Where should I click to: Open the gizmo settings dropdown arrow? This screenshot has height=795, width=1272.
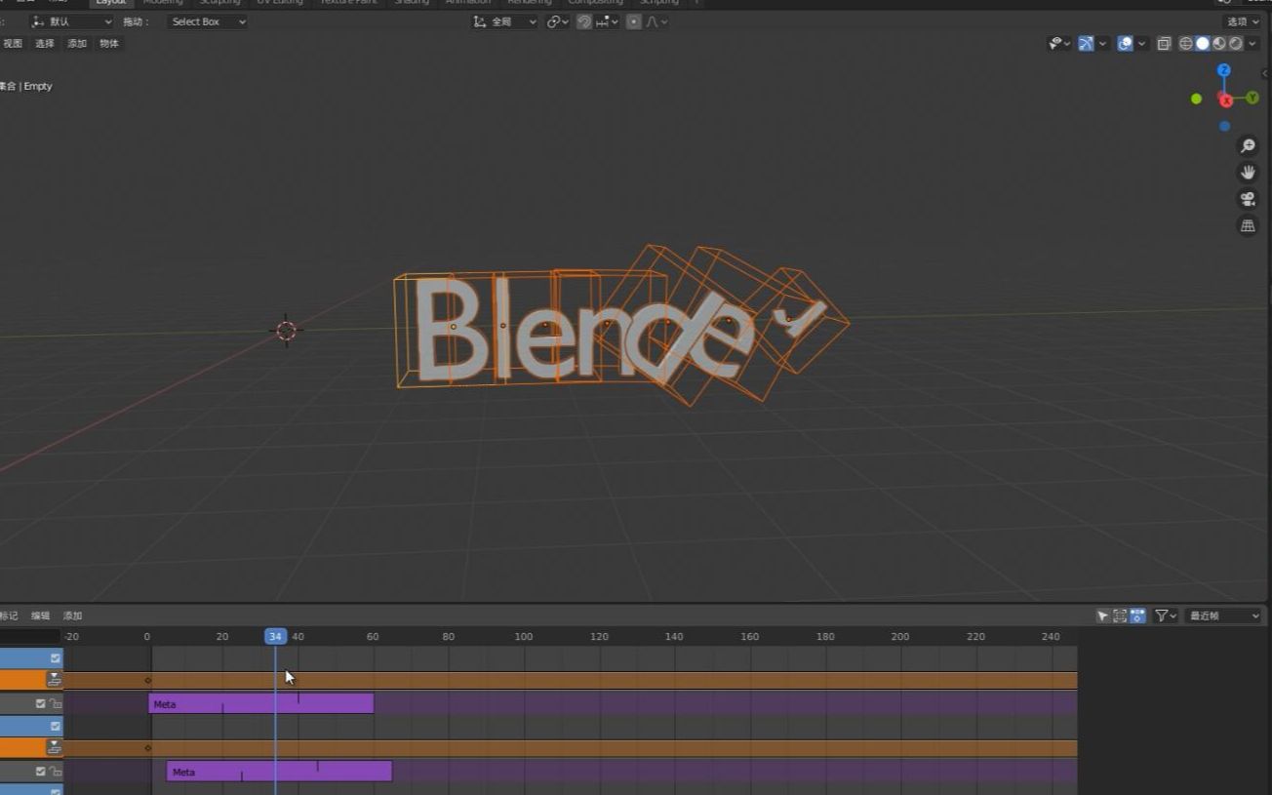click(1103, 44)
